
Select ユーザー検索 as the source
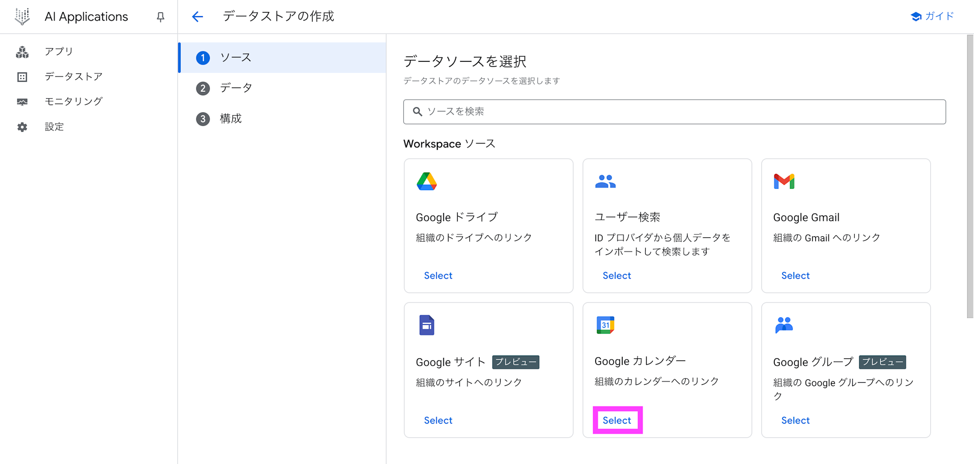[x=617, y=276]
